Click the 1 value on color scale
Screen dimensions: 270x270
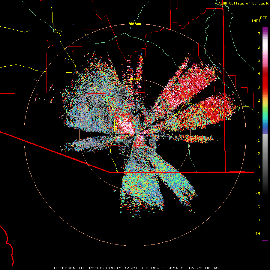pos(259,114)
